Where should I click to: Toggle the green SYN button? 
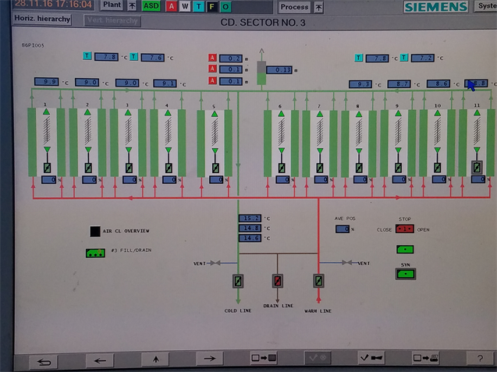pos(405,274)
